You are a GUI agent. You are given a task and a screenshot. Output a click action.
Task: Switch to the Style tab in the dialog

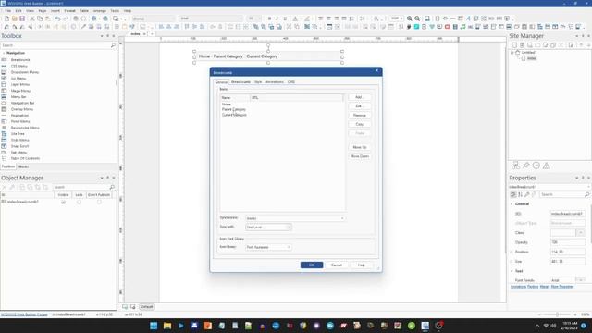(x=258, y=82)
